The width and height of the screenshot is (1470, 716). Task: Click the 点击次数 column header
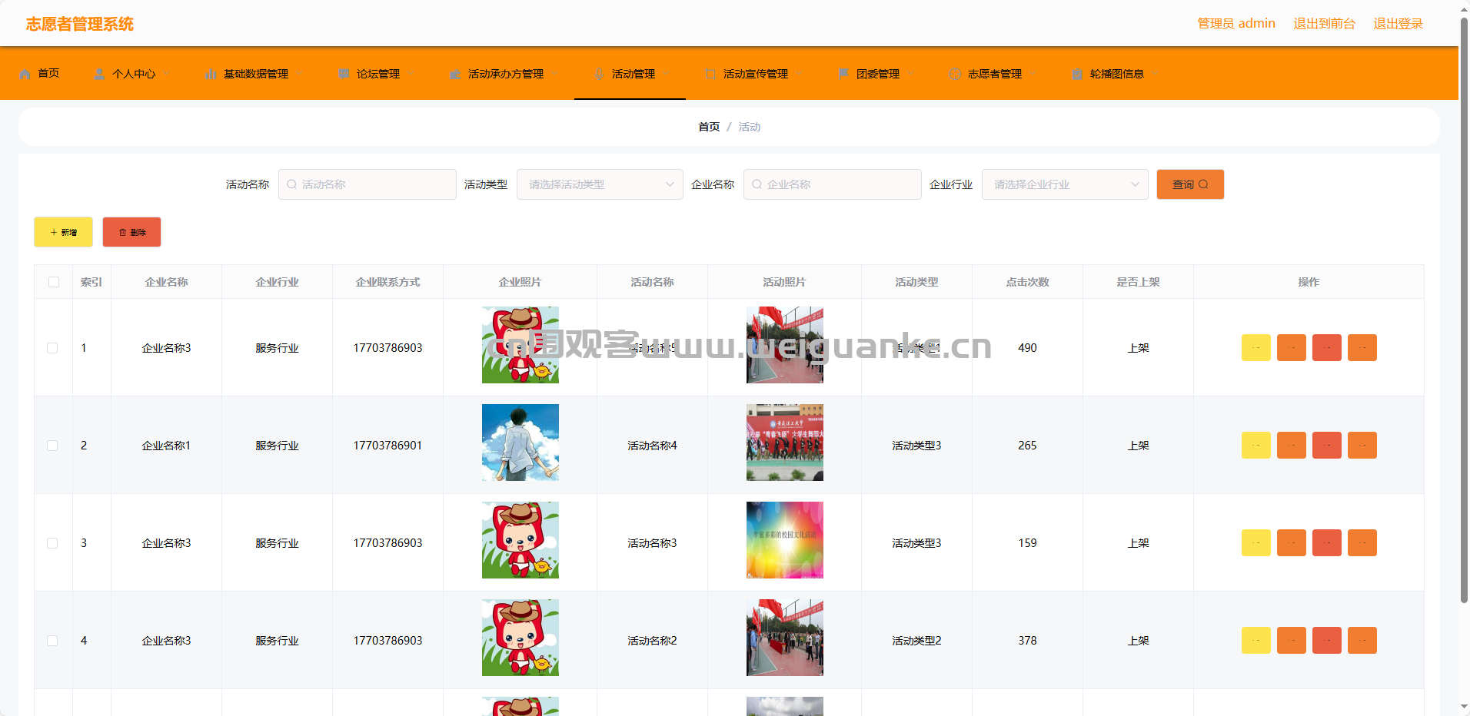tap(1028, 282)
